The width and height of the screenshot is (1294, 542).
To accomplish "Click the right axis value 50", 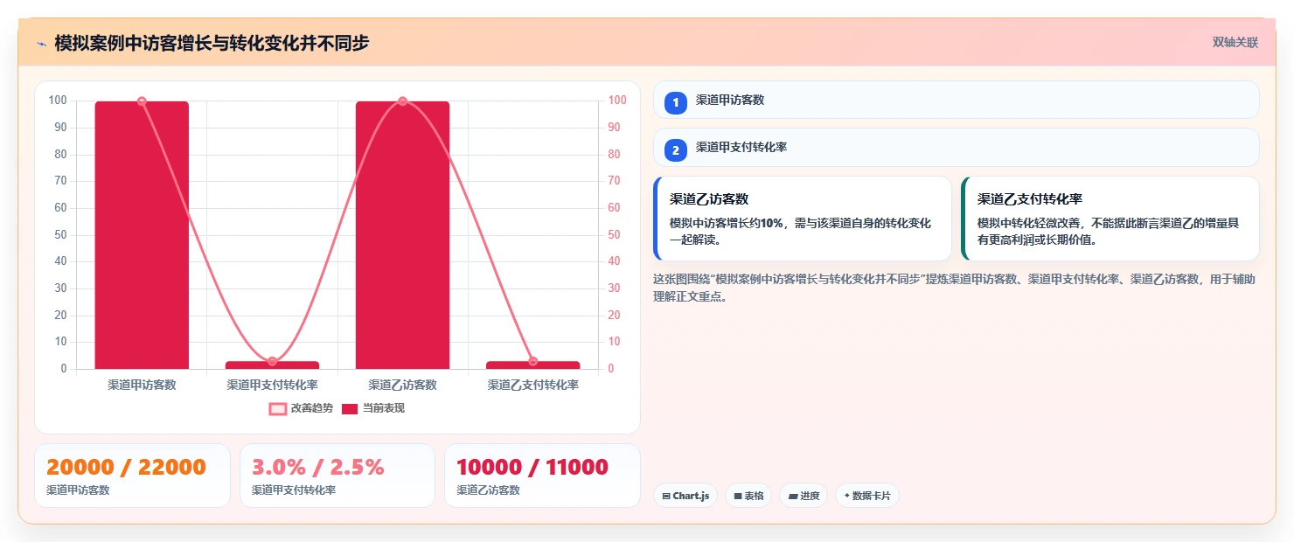I will point(614,234).
